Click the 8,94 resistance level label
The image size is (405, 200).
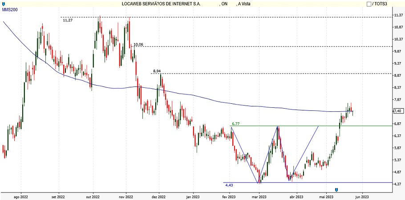[x=157, y=71]
